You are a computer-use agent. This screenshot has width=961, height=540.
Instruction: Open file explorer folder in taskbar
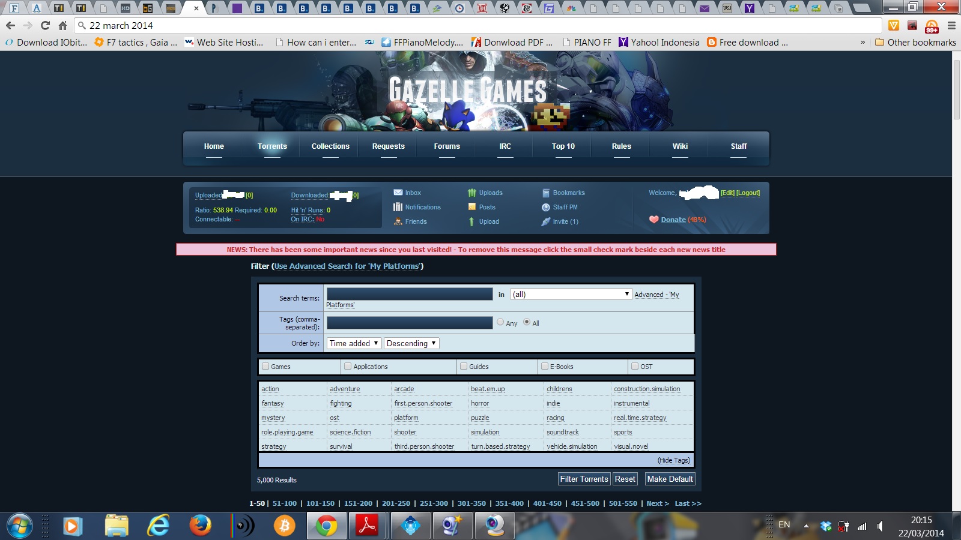point(117,526)
